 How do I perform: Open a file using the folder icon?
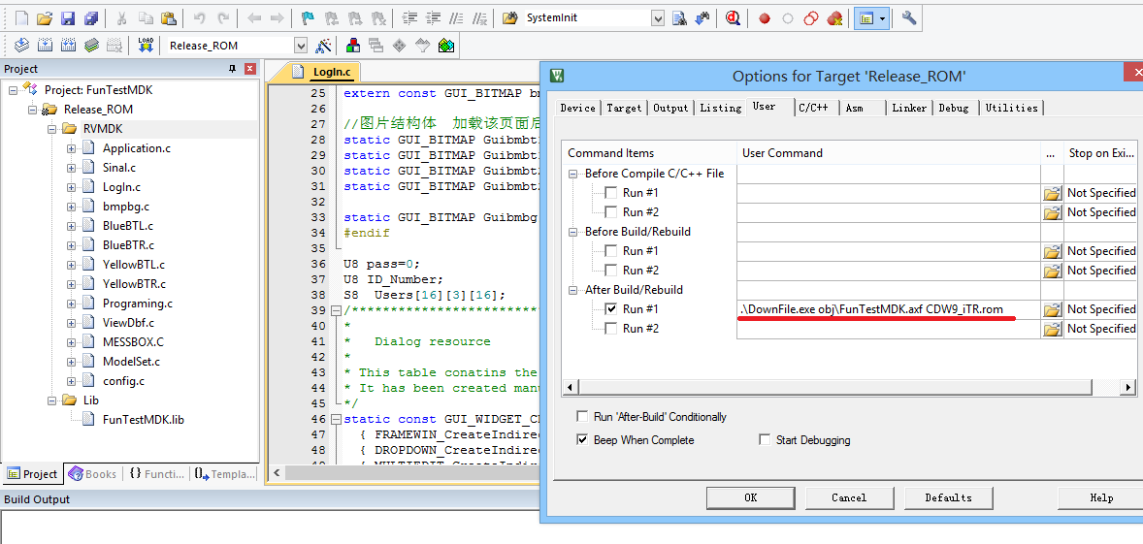point(45,18)
